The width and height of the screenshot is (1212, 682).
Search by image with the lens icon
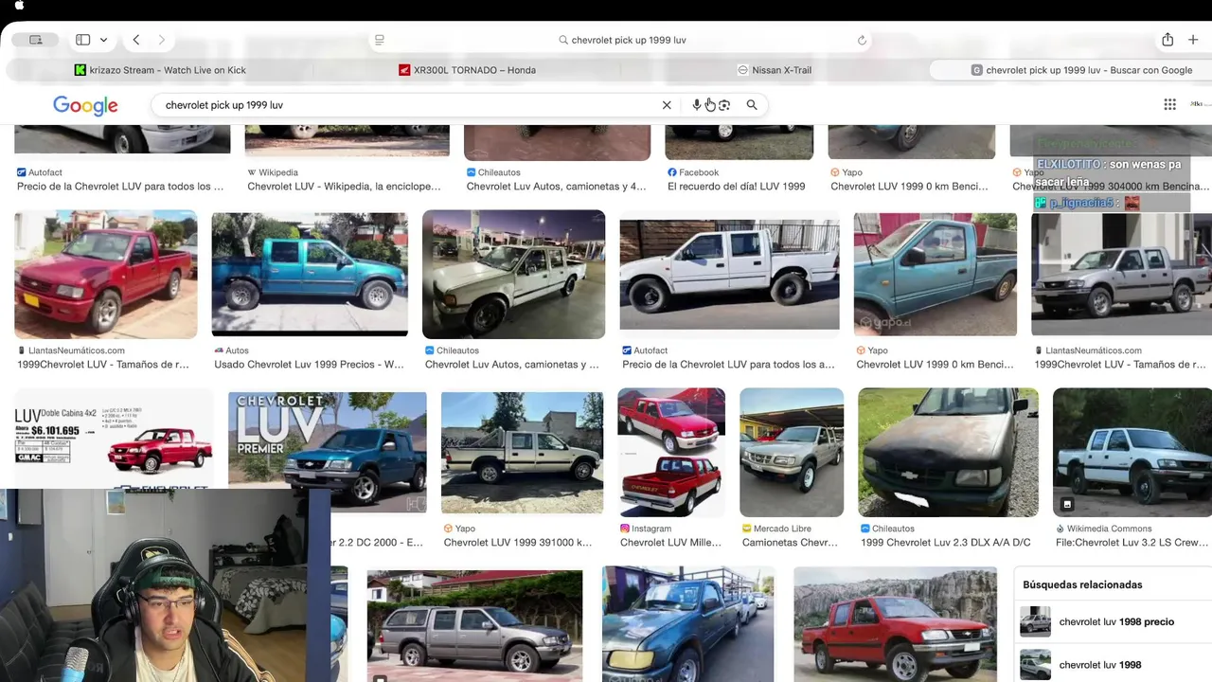(x=724, y=105)
